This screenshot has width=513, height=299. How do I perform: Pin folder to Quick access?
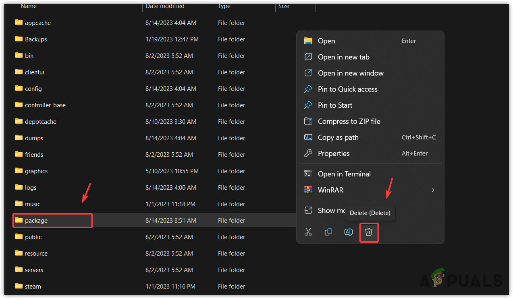347,89
